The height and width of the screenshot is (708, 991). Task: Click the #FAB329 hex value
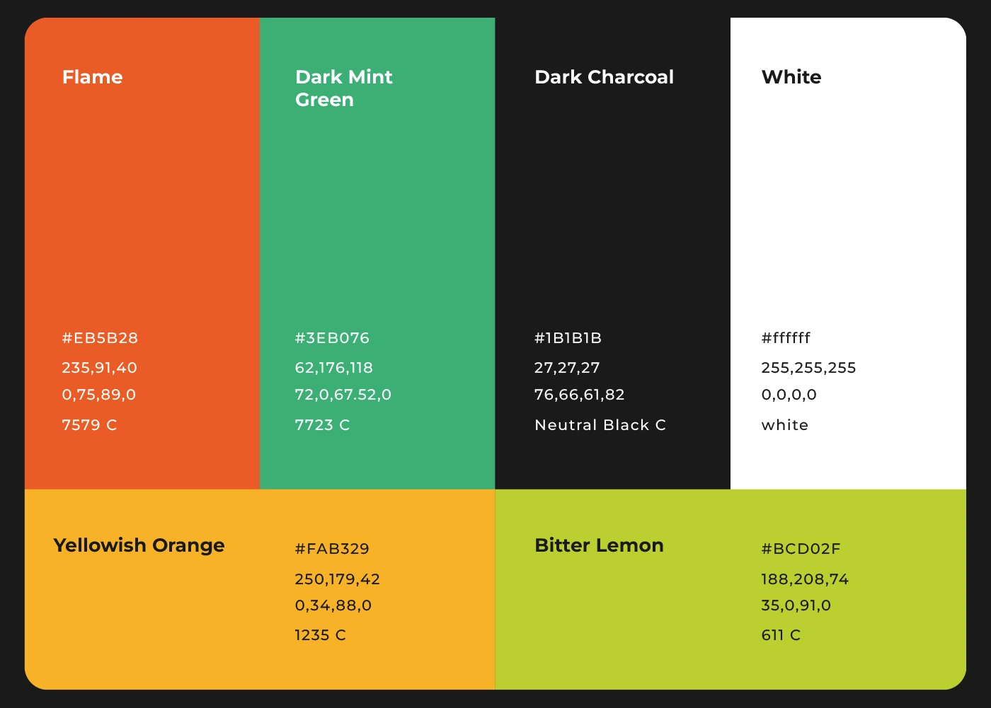[x=332, y=549]
